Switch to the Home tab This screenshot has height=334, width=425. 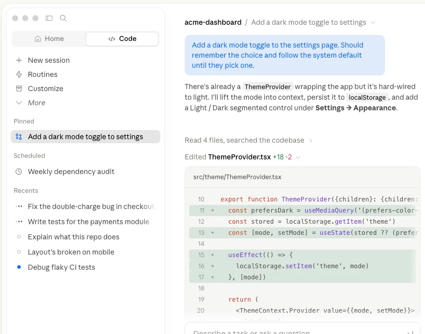click(x=49, y=39)
